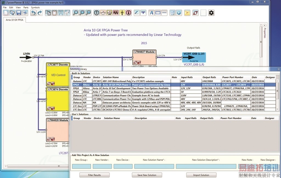This screenshot has height=178, width=281.
Task: Open the yellow Solutions Library folder icon
Action: pyautogui.click(x=187, y=13)
